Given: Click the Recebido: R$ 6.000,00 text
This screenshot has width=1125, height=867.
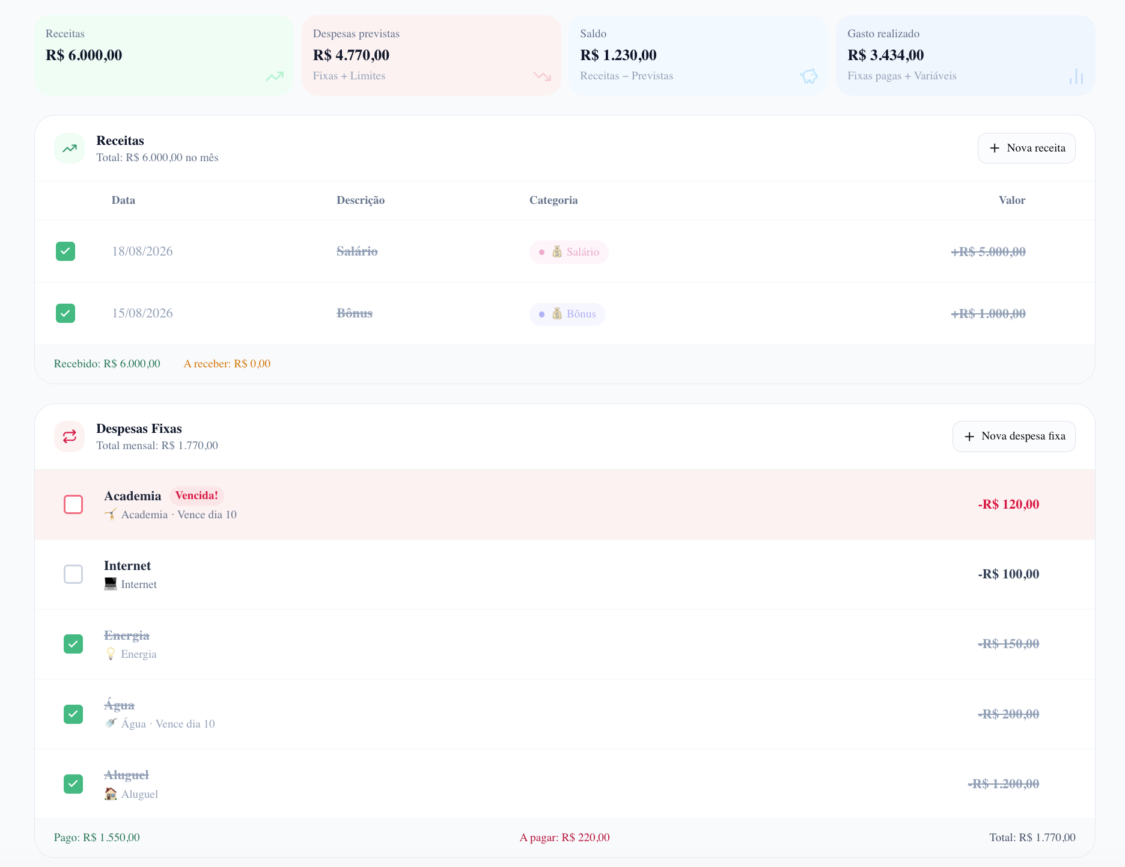Looking at the screenshot, I should pos(107,364).
